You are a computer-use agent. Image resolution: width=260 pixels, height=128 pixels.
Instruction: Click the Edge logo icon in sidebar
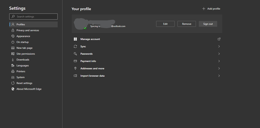point(13,89)
